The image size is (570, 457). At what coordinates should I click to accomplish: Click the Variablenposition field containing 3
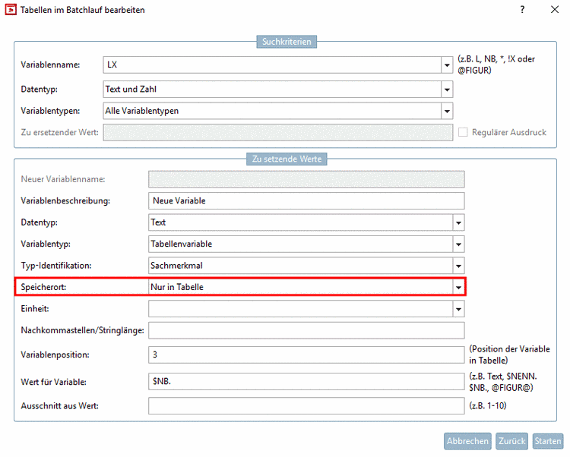click(x=306, y=355)
